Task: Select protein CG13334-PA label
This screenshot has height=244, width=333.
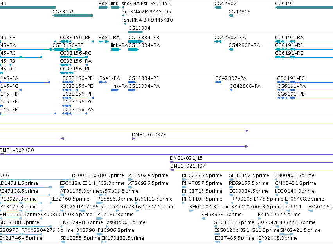Action: (x=144, y=86)
